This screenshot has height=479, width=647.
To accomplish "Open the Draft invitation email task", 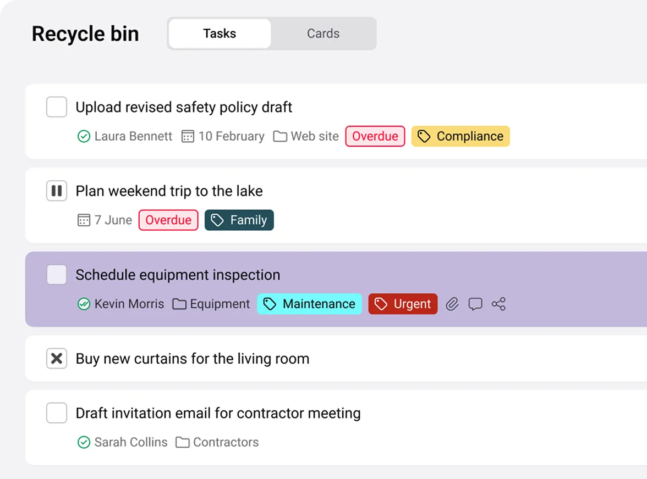I will tap(218, 413).
